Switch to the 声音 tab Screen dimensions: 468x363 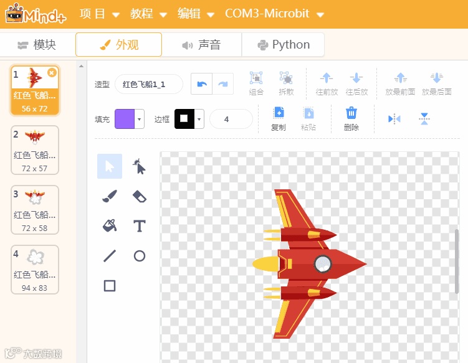point(201,45)
